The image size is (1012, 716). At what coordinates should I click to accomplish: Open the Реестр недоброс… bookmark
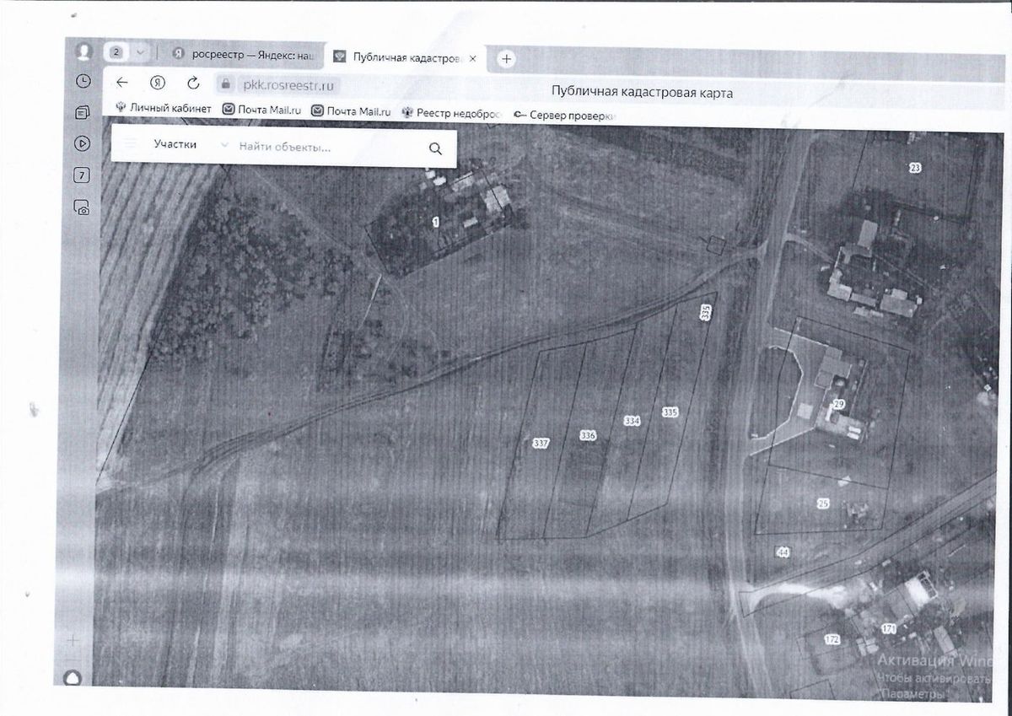tap(451, 112)
